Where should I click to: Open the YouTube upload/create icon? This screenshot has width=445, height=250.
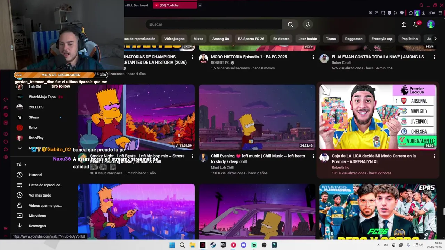[404, 24]
